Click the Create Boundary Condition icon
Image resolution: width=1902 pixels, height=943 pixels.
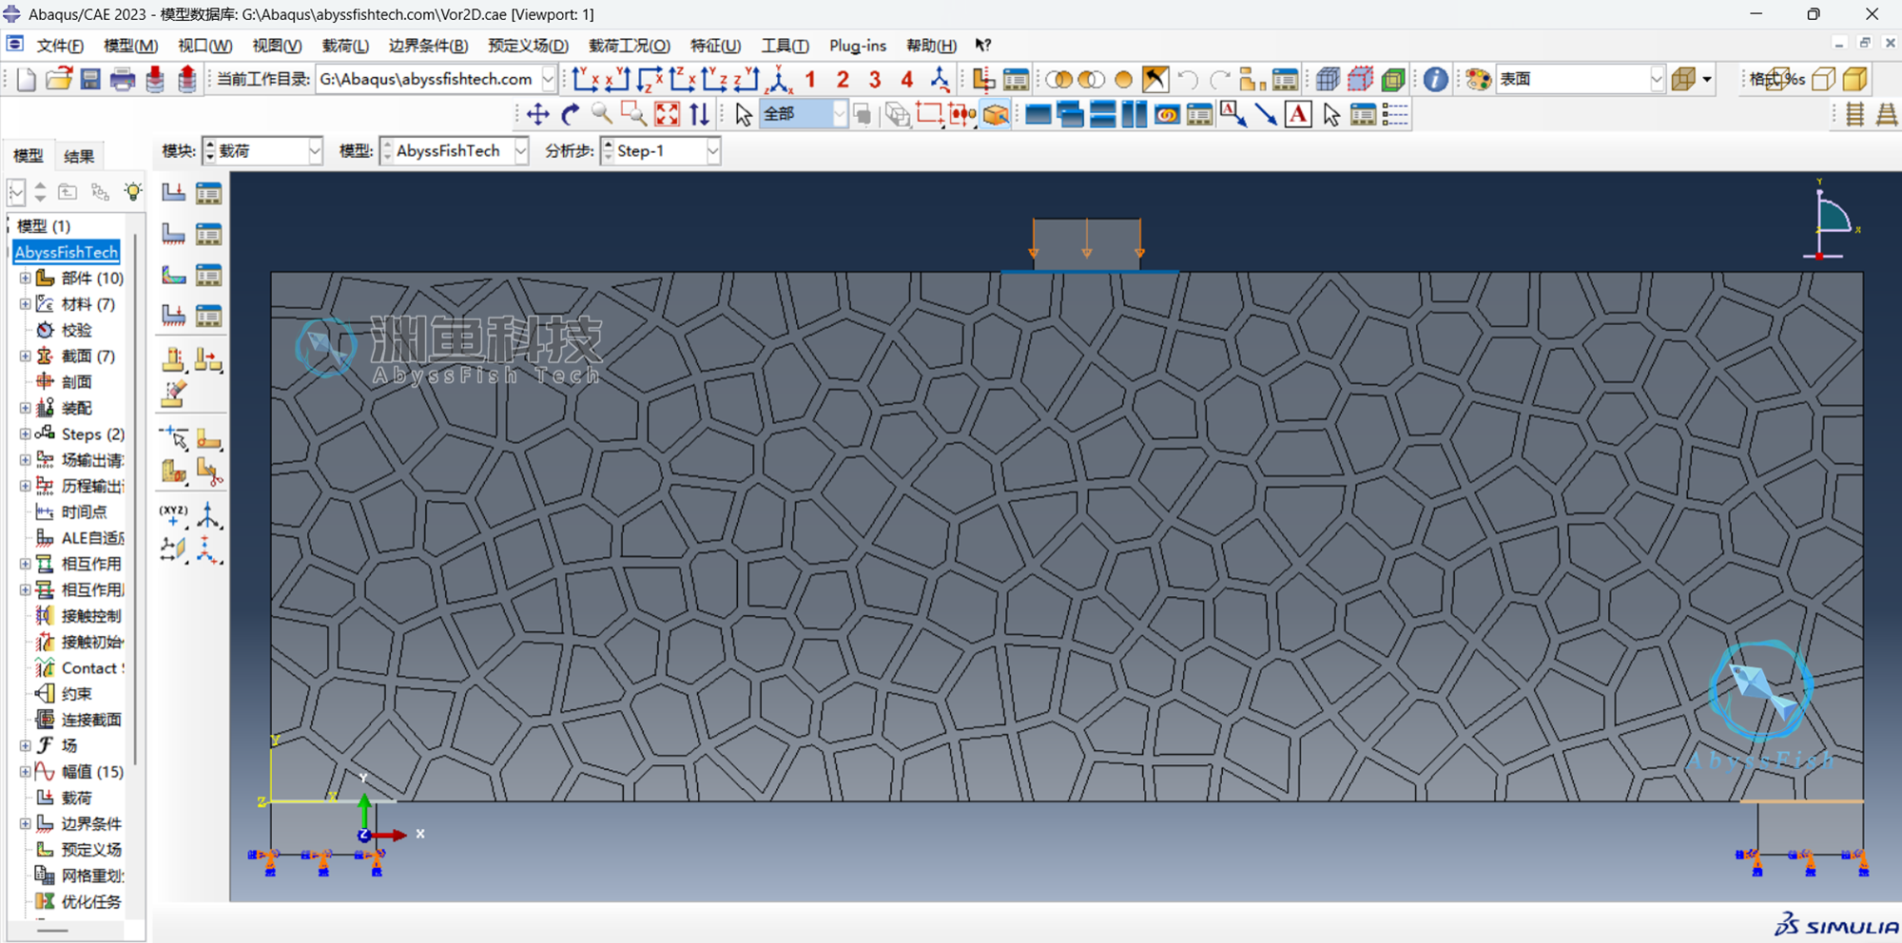(174, 234)
